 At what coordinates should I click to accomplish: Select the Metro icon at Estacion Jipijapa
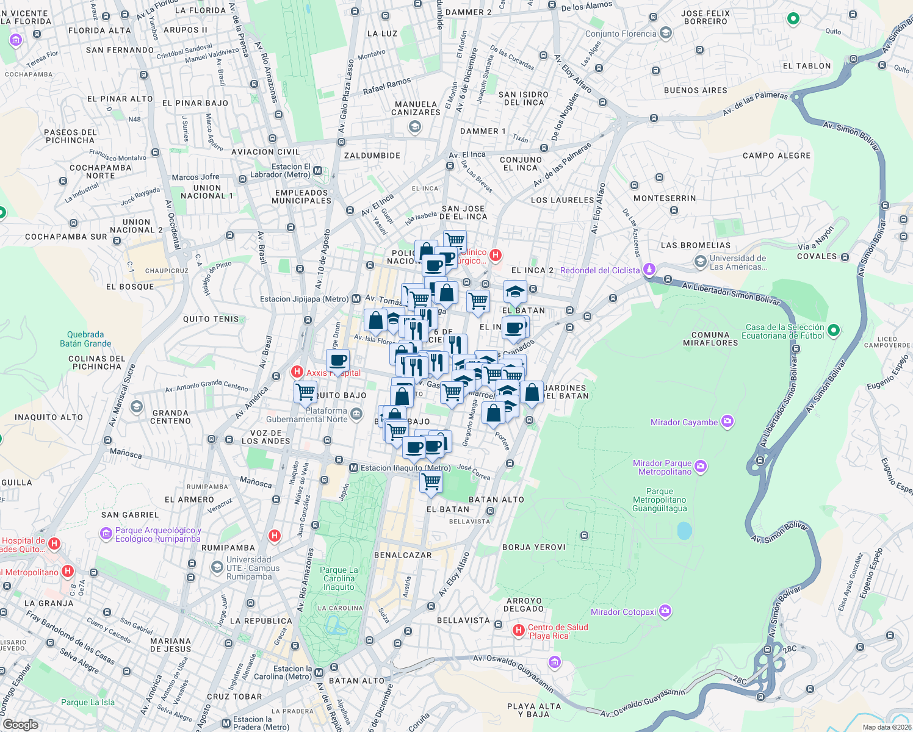357,298
